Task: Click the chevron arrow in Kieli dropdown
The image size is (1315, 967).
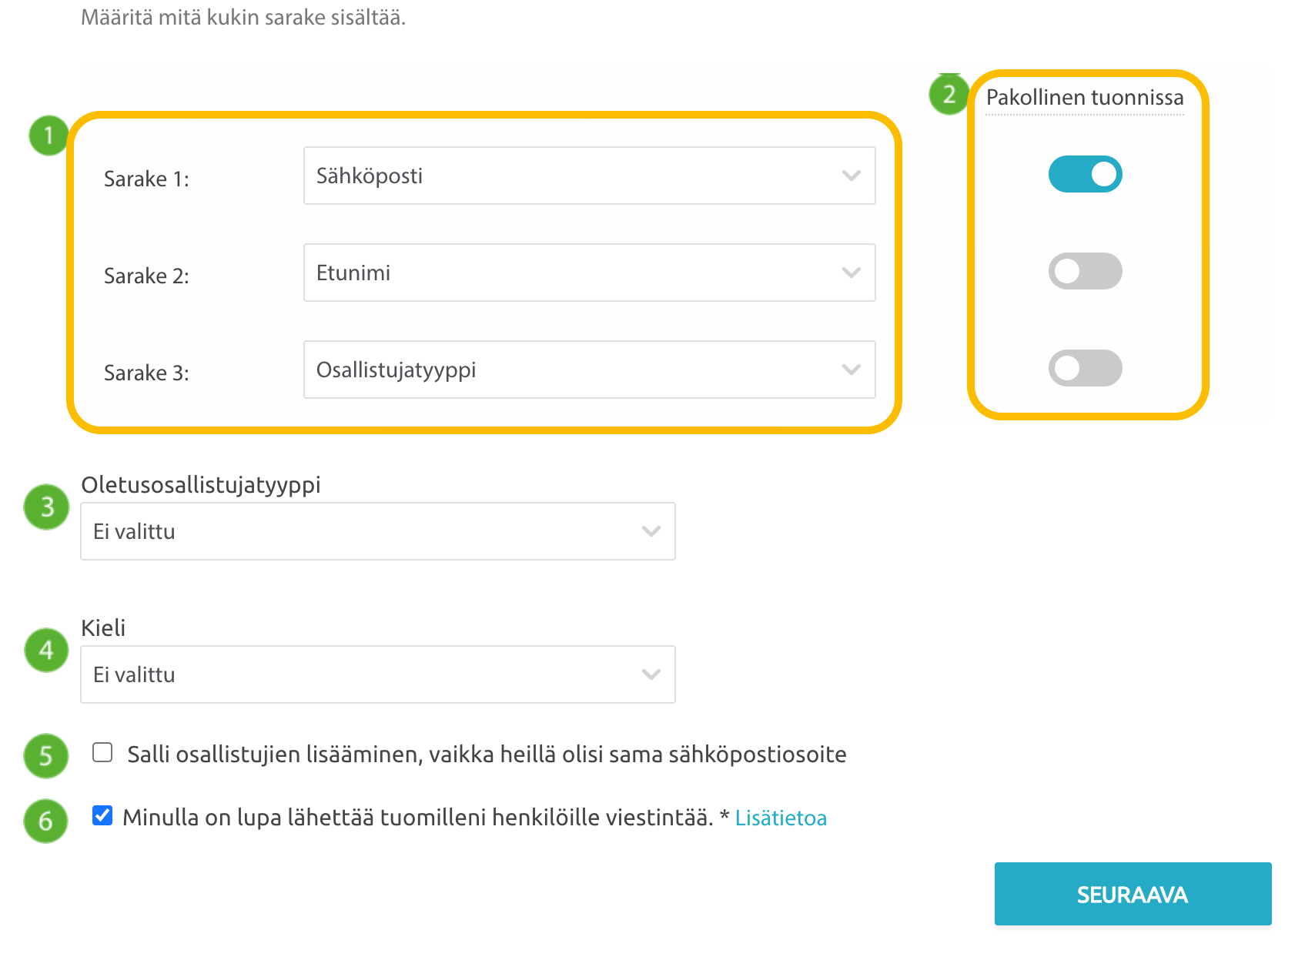Action: pos(651,674)
